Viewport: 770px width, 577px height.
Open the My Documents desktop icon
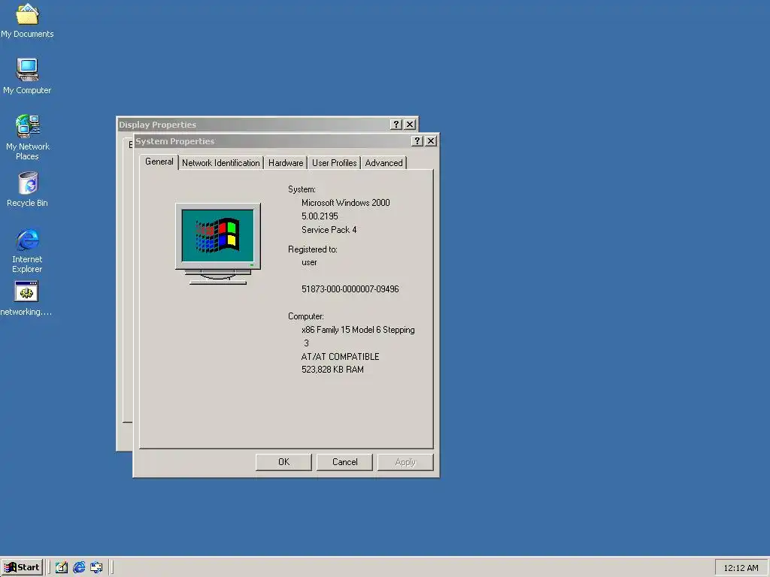click(x=27, y=20)
